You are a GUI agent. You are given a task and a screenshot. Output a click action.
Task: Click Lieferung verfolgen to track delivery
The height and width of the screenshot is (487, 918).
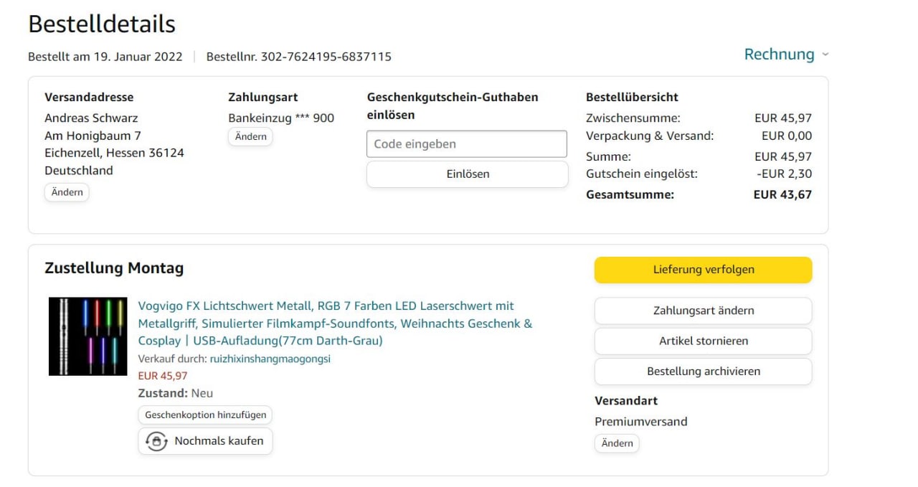(703, 270)
